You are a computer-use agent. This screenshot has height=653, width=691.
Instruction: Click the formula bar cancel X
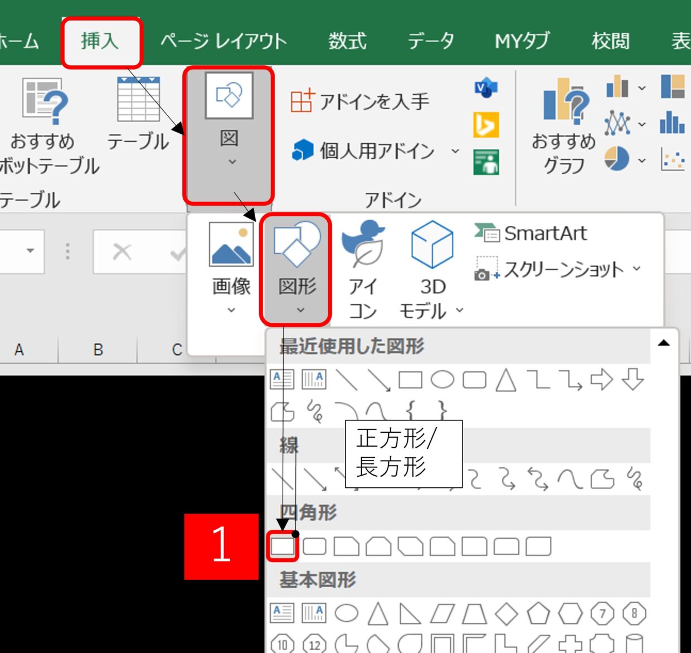click(x=122, y=252)
